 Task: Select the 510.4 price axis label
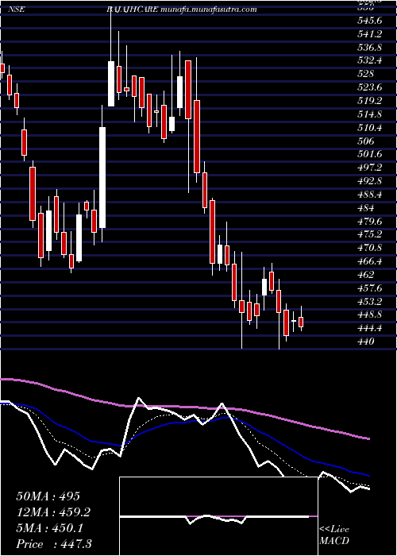coord(369,128)
